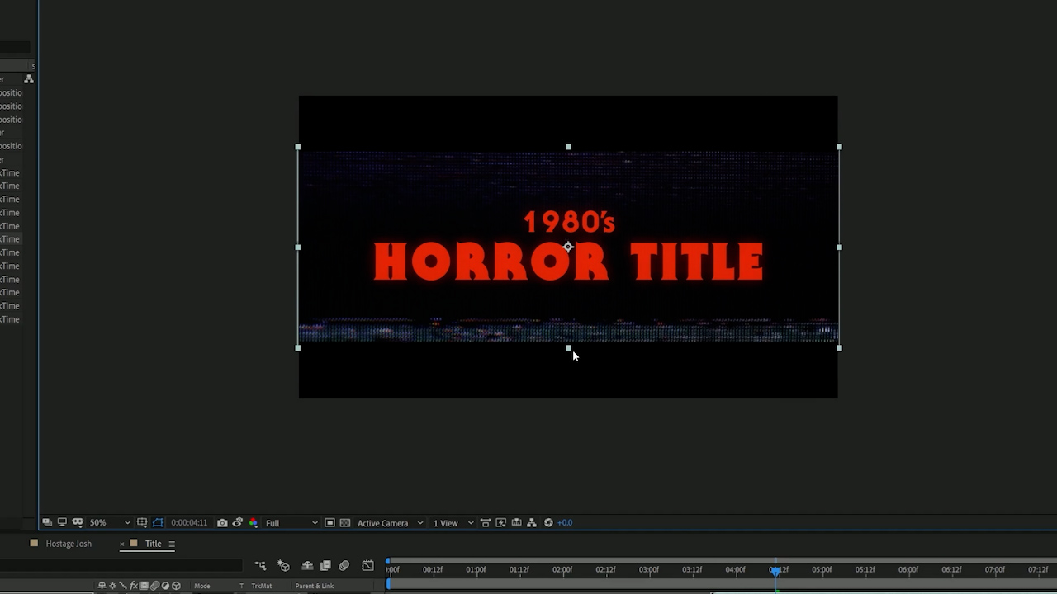Click the 02:00f mark on time ruler

click(x=562, y=569)
